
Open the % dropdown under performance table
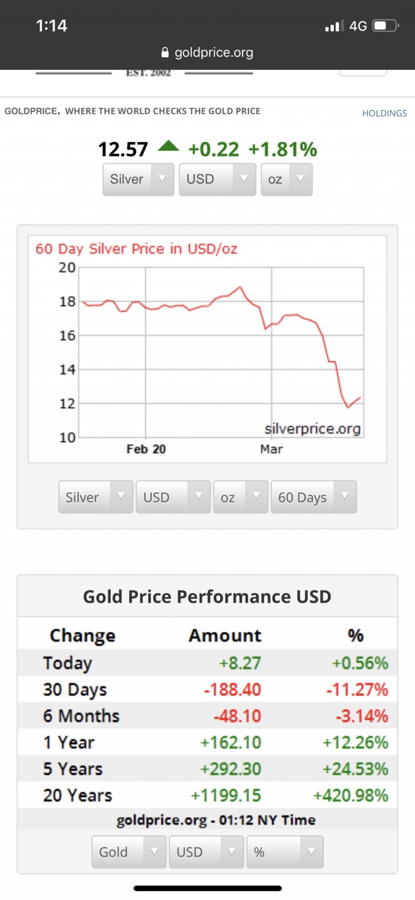[285, 852]
